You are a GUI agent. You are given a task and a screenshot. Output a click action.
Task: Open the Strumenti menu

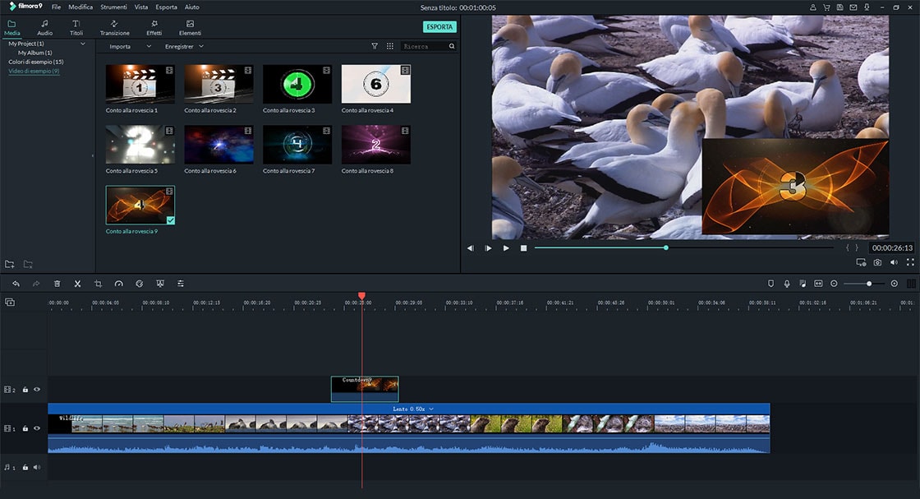pos(114,7)
